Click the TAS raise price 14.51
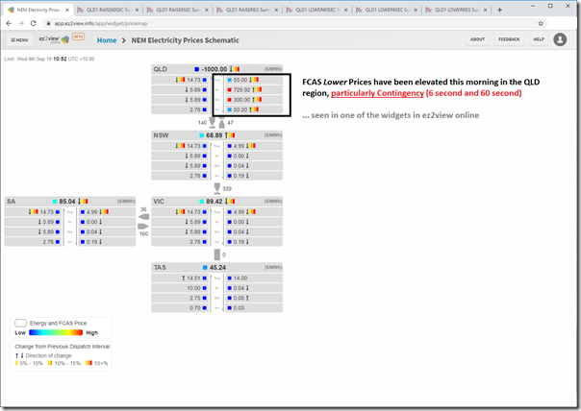Viewport: 581px width, 411px height. tap(193, 278)
